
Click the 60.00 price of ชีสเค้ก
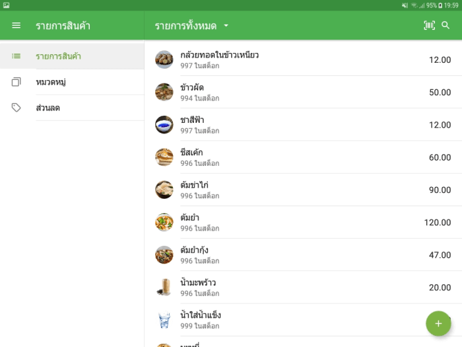point(440,157)
